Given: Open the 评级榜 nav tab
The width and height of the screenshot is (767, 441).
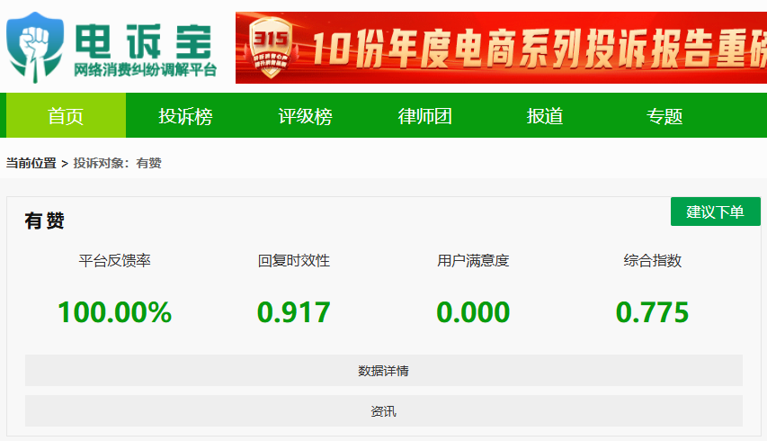Looking at the screenshot, I should (305, 115).
